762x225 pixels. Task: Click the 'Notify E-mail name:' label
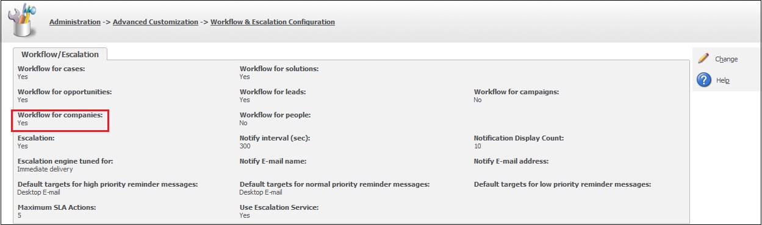[x=273, y=161]
